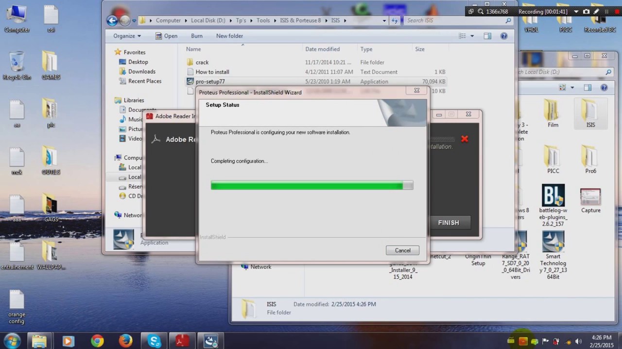The image size is (622, 349).
Task: Select the How to install text file
Action: point(212,72)
